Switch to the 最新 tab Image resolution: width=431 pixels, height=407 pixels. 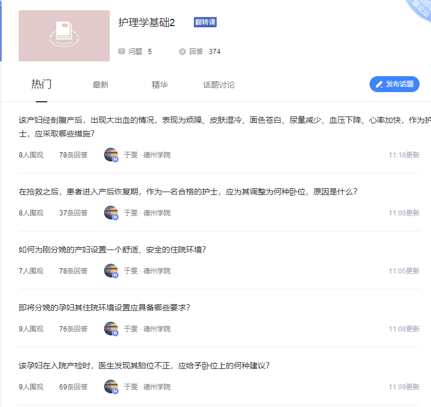[x=100, y=85]
